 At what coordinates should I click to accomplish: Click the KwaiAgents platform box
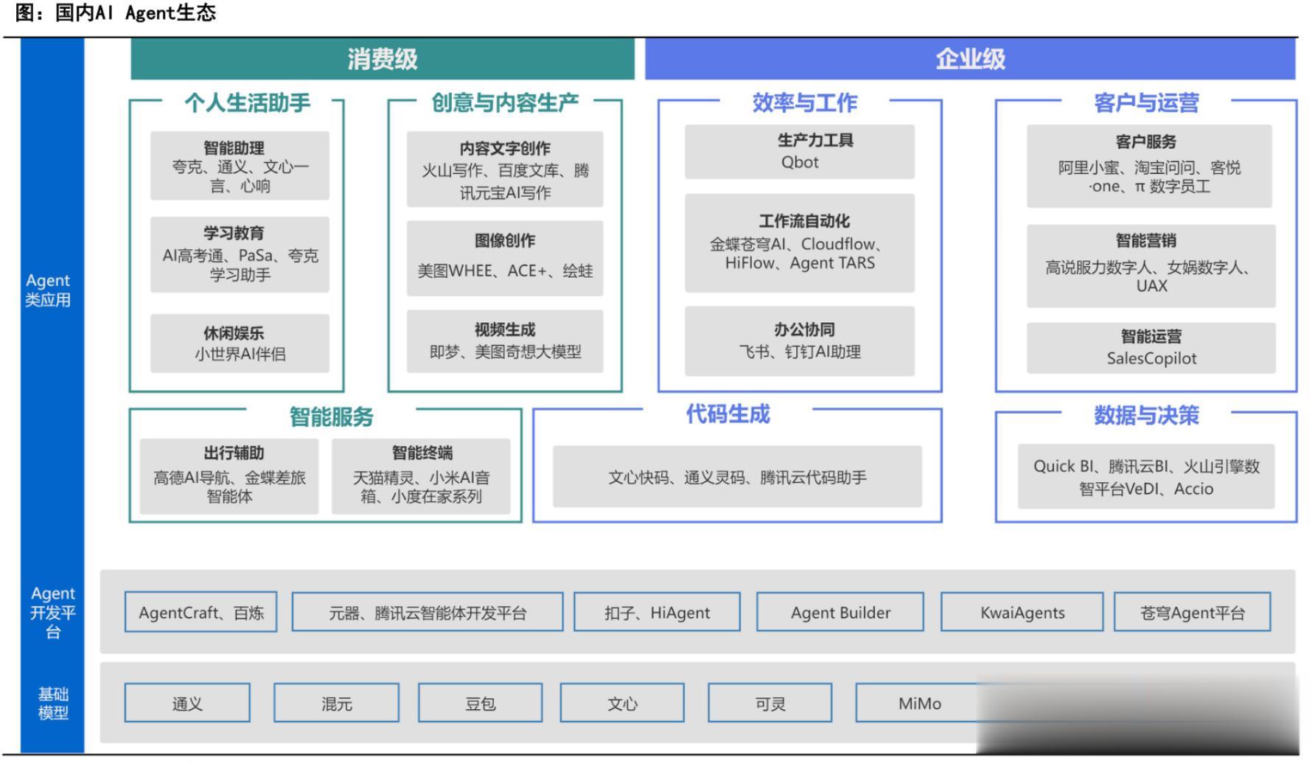pos(1022,612)
